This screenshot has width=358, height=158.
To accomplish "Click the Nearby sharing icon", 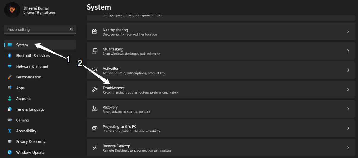I will tap(95, 32).
